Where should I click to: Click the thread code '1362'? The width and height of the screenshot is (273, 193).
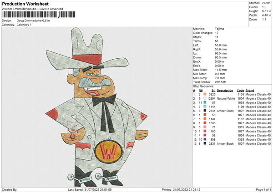click(241, 140)
